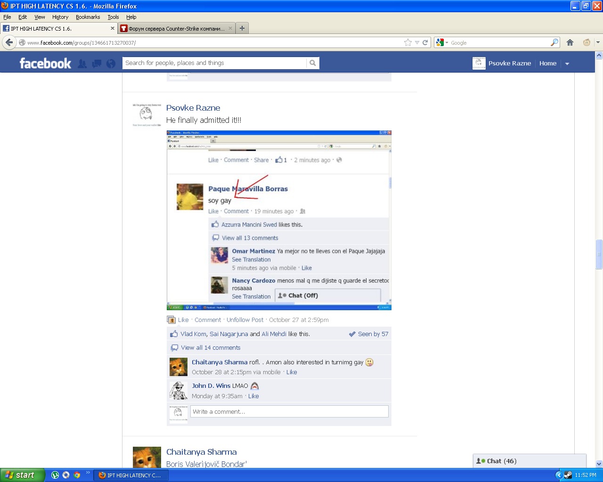The width and height of the screenshot is (603, 482).
Task: Click Psovke Razne post author name
Action: (193, 108)
